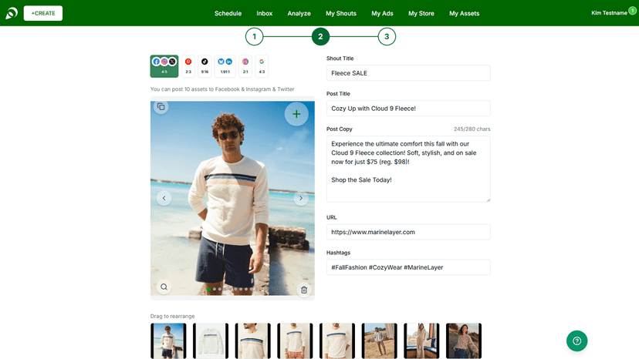Select thumbnail of woman on rocks
Viewport: 639px width, 359px height.
click(x=464, y=341)
